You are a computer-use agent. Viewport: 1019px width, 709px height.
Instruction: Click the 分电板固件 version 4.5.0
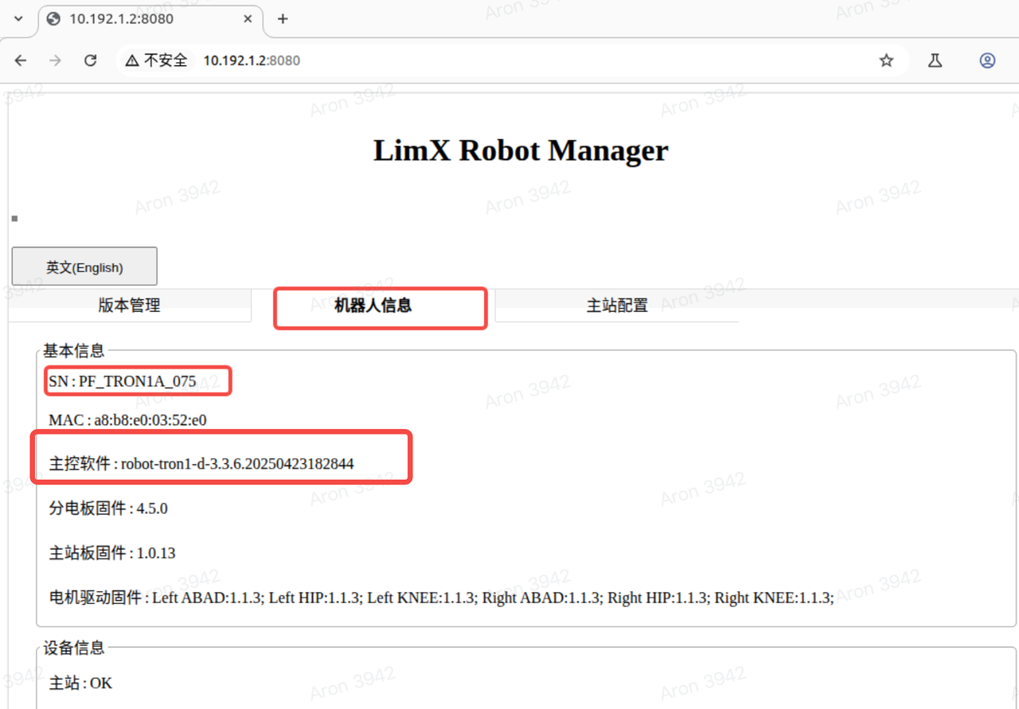[152, 508]
